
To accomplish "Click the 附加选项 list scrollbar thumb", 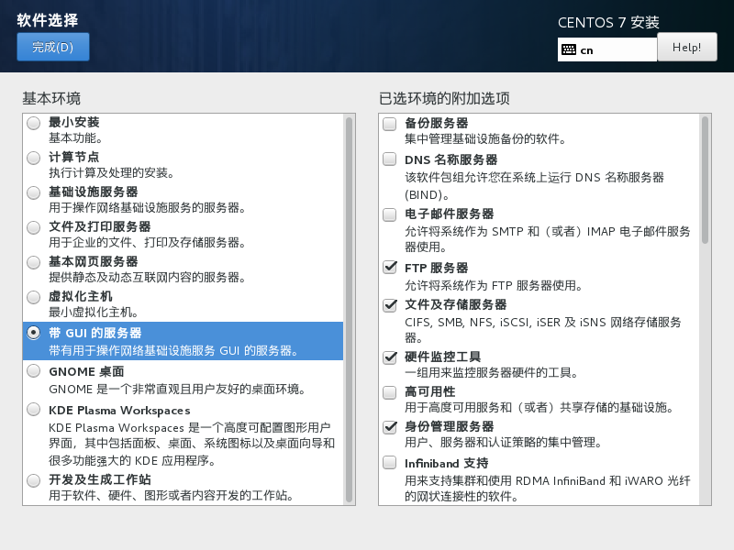I will pyautogui.click(x=705, y=180).
